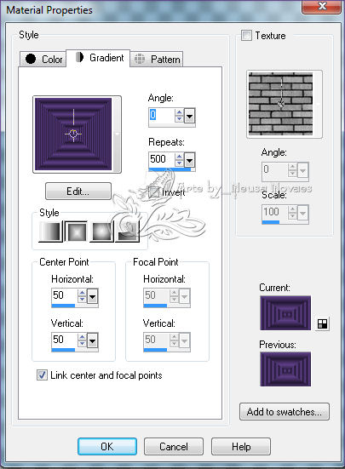
Task: Click the swatch grid icon beside Current
Action: (x=322, y=323)
